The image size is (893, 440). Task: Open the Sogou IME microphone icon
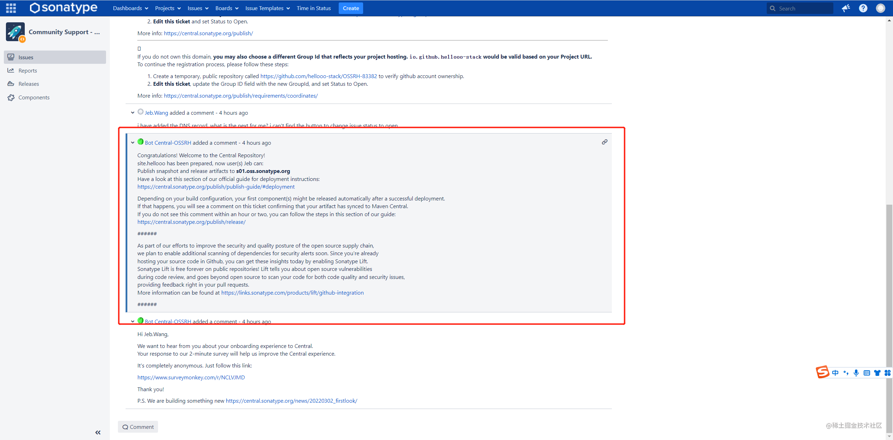[x=856, y=373]
